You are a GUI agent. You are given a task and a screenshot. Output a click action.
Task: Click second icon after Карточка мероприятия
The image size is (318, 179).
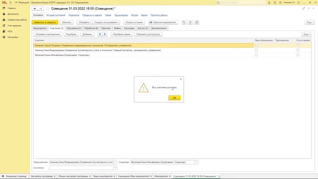190,22
